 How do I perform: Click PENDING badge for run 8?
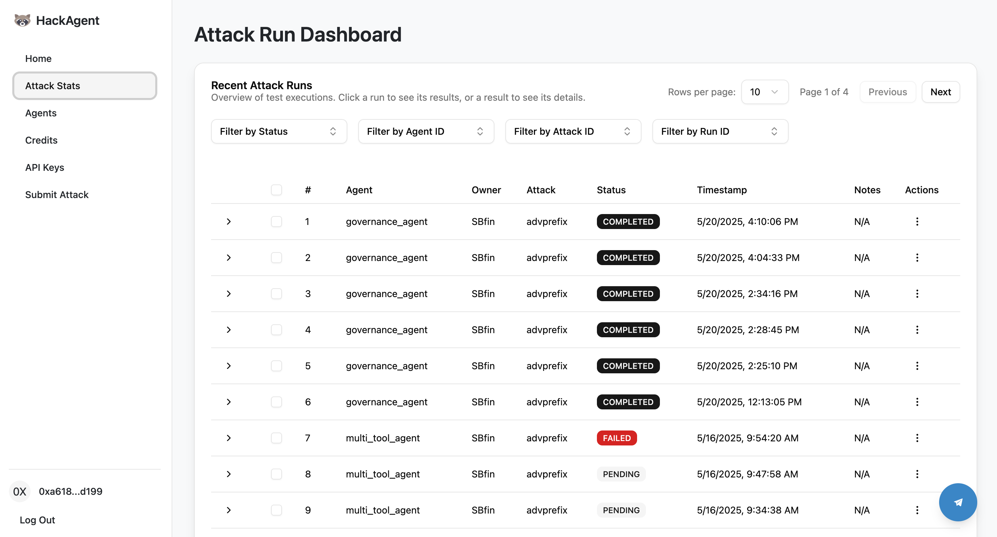[x=621, y=474]
